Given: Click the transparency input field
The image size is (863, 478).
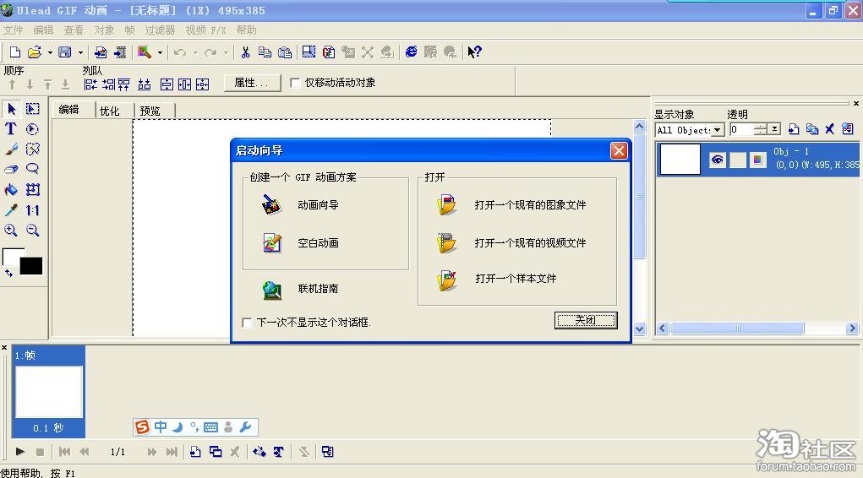Looking at the screenshot, I should (742, 130).
